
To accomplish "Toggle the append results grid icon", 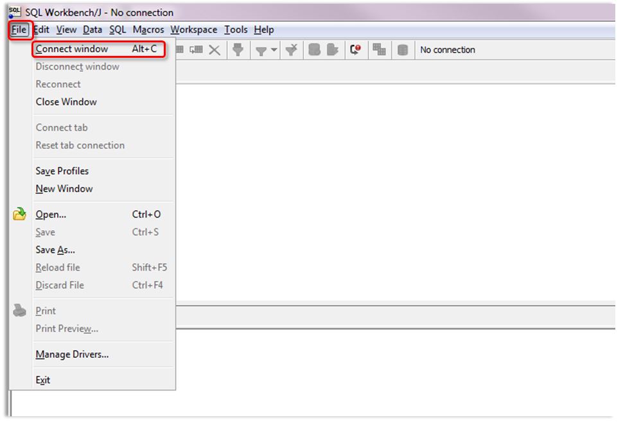I will pyautogui.click(x=379, y=49).
